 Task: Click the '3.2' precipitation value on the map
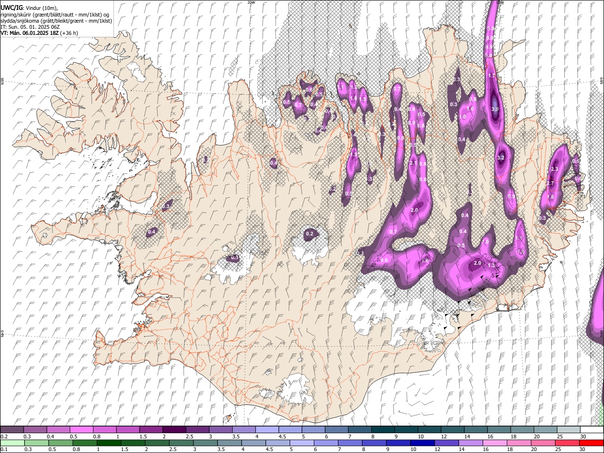tap(501, 158)
